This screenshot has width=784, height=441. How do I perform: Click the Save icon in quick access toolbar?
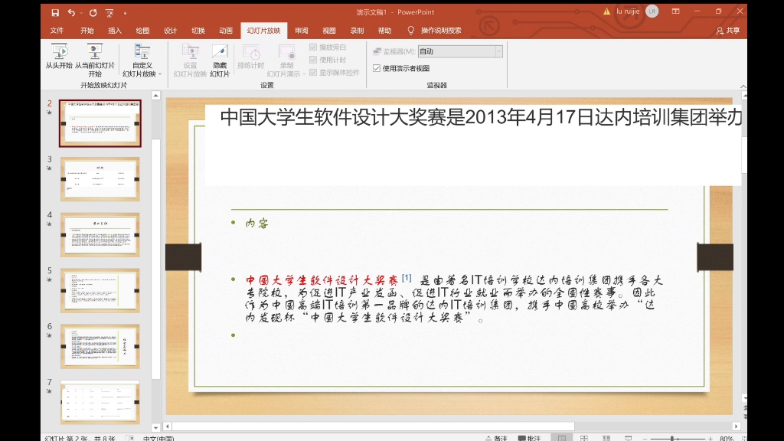[55, 12]
